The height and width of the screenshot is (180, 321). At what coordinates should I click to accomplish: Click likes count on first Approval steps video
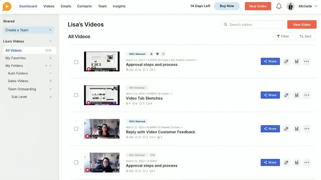click(x=138, y=70)
